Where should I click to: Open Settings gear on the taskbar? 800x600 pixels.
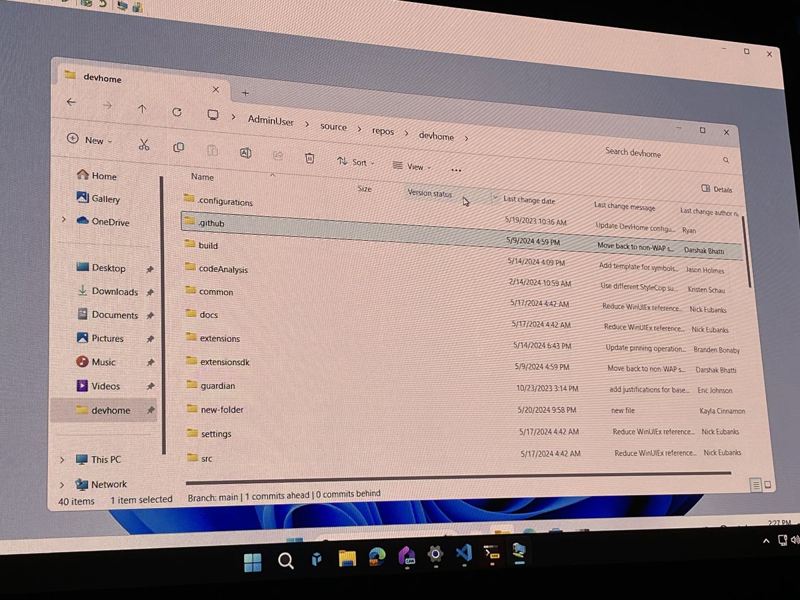click(x=435, y=553)
